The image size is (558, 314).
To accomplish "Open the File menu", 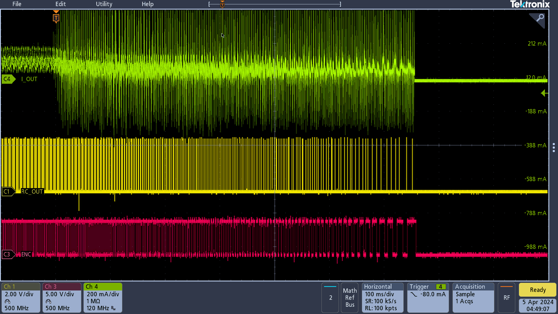I will (17, 4).
